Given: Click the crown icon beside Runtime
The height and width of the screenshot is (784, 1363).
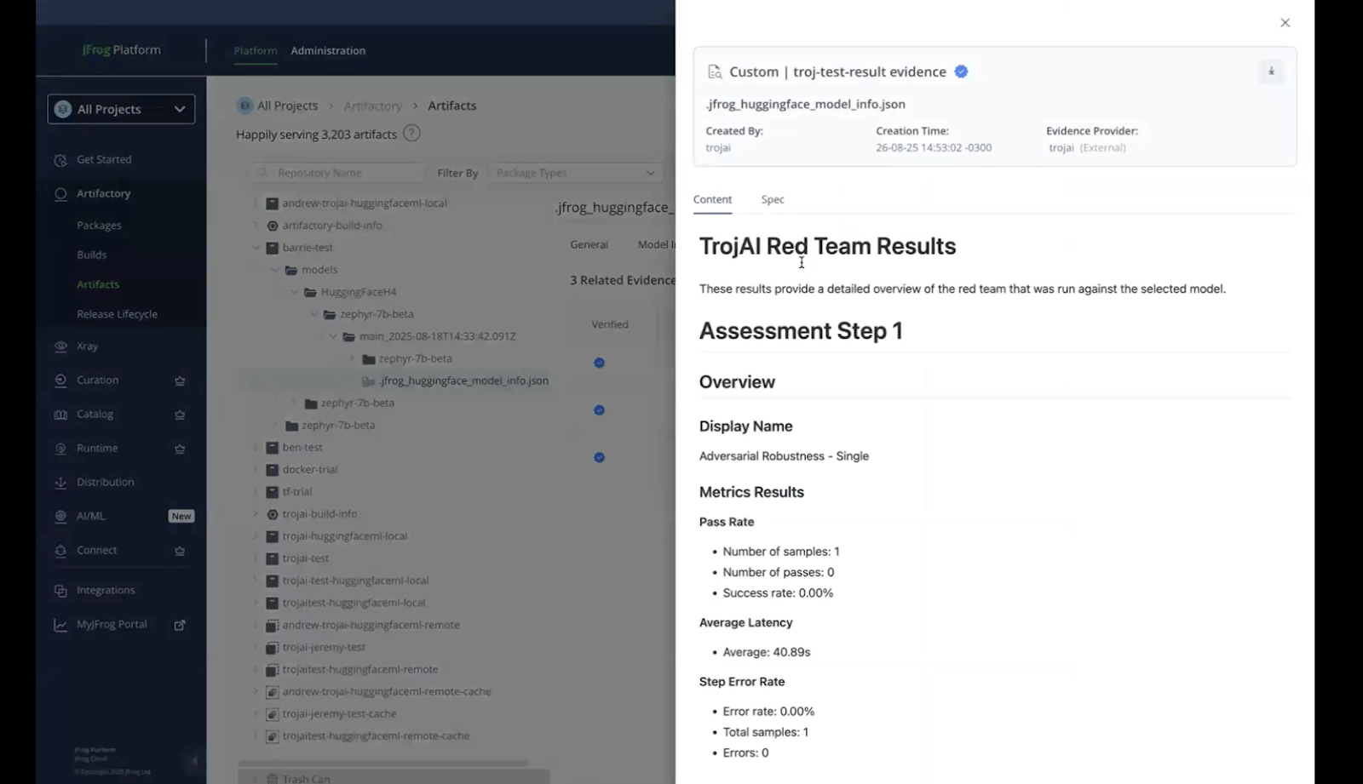Looking at the screenshot, I should coord(180,449).
